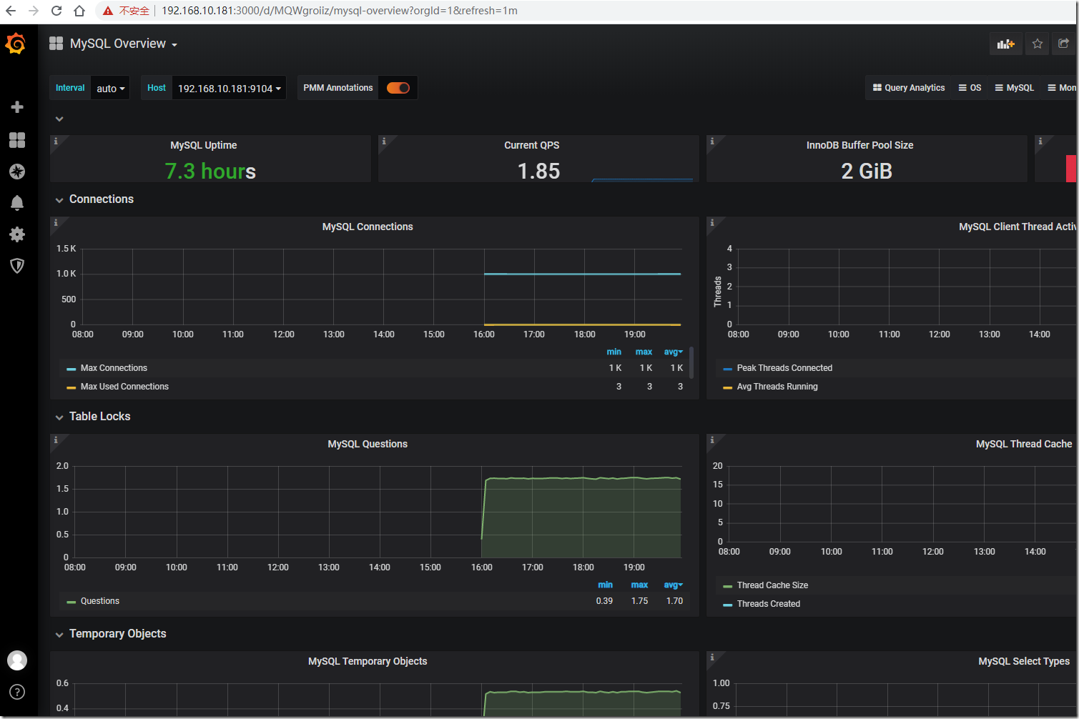
Task: Open MySQL Select Types panel info icon
Action: (711, 657)
